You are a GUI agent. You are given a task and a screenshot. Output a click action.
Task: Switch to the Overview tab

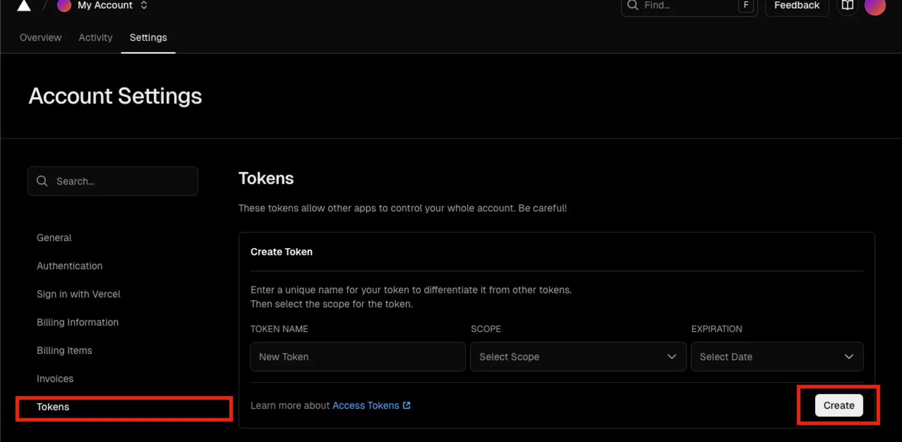coord(40,38)
